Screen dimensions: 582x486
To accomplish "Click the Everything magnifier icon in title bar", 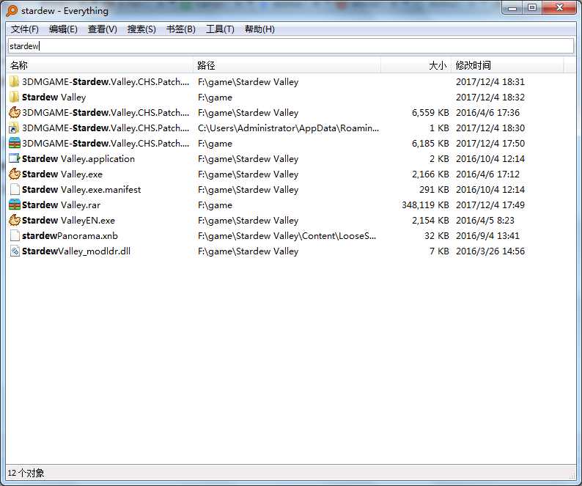I will pos(12,11).
